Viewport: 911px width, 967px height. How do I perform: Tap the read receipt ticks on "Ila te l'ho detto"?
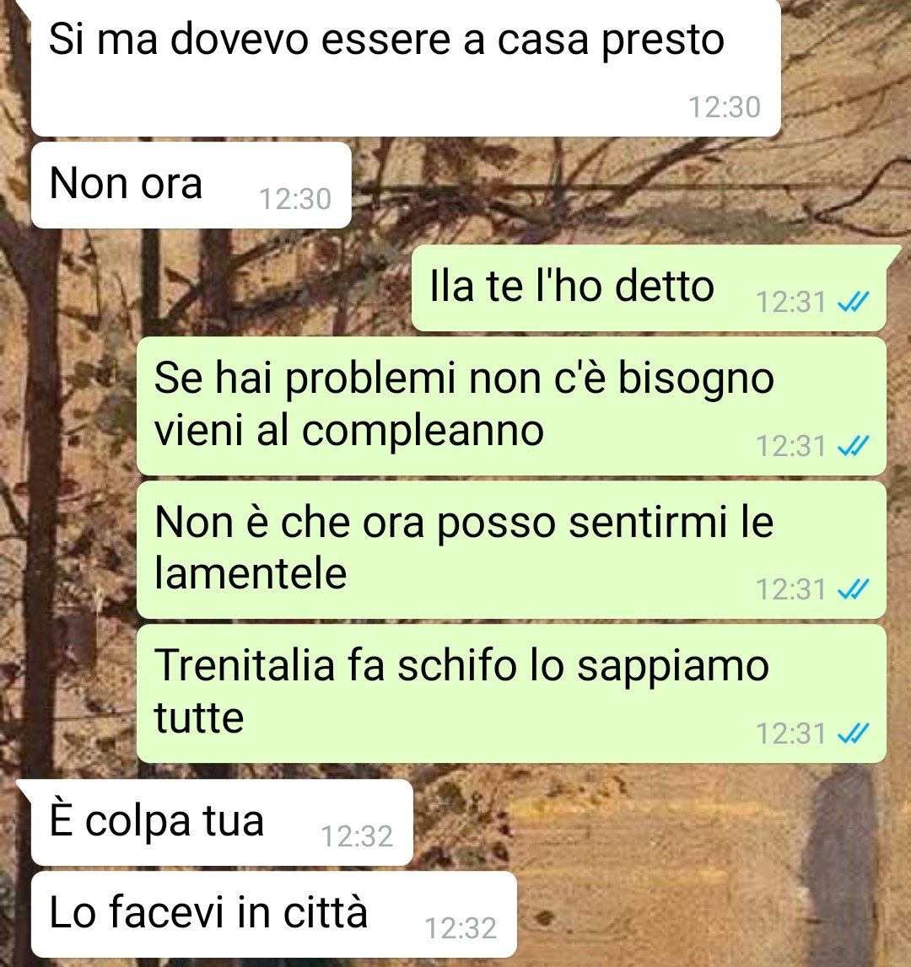click(x=853, y=302)
